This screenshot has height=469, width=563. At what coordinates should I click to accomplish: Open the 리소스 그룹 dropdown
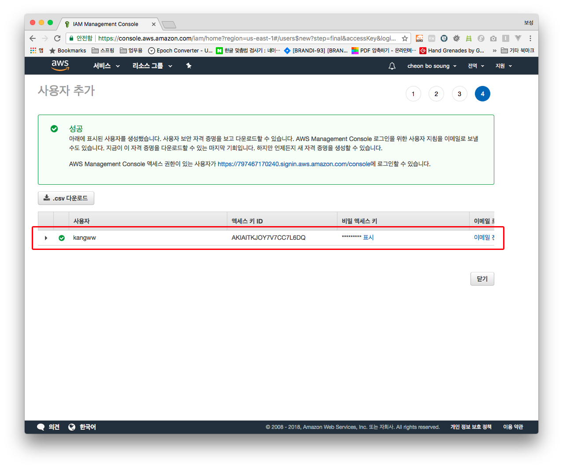coord(152,66)
